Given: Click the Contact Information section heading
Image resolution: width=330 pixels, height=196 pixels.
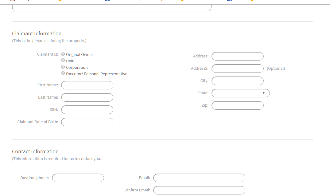Looking at the screenshot, I should (35, 151).
